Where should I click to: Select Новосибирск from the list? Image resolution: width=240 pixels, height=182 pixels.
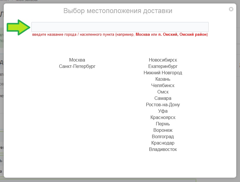(x=163, y=60)
